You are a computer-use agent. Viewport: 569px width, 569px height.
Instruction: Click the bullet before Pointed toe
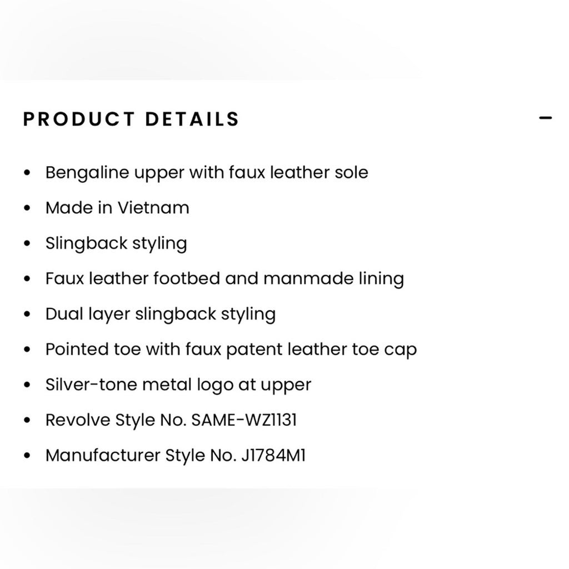coord(27,350)
